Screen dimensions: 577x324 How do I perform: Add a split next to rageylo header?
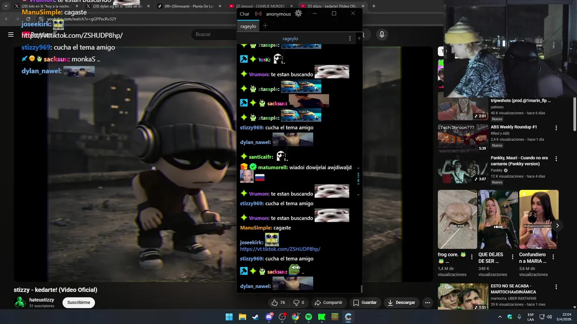pos(359,39)
